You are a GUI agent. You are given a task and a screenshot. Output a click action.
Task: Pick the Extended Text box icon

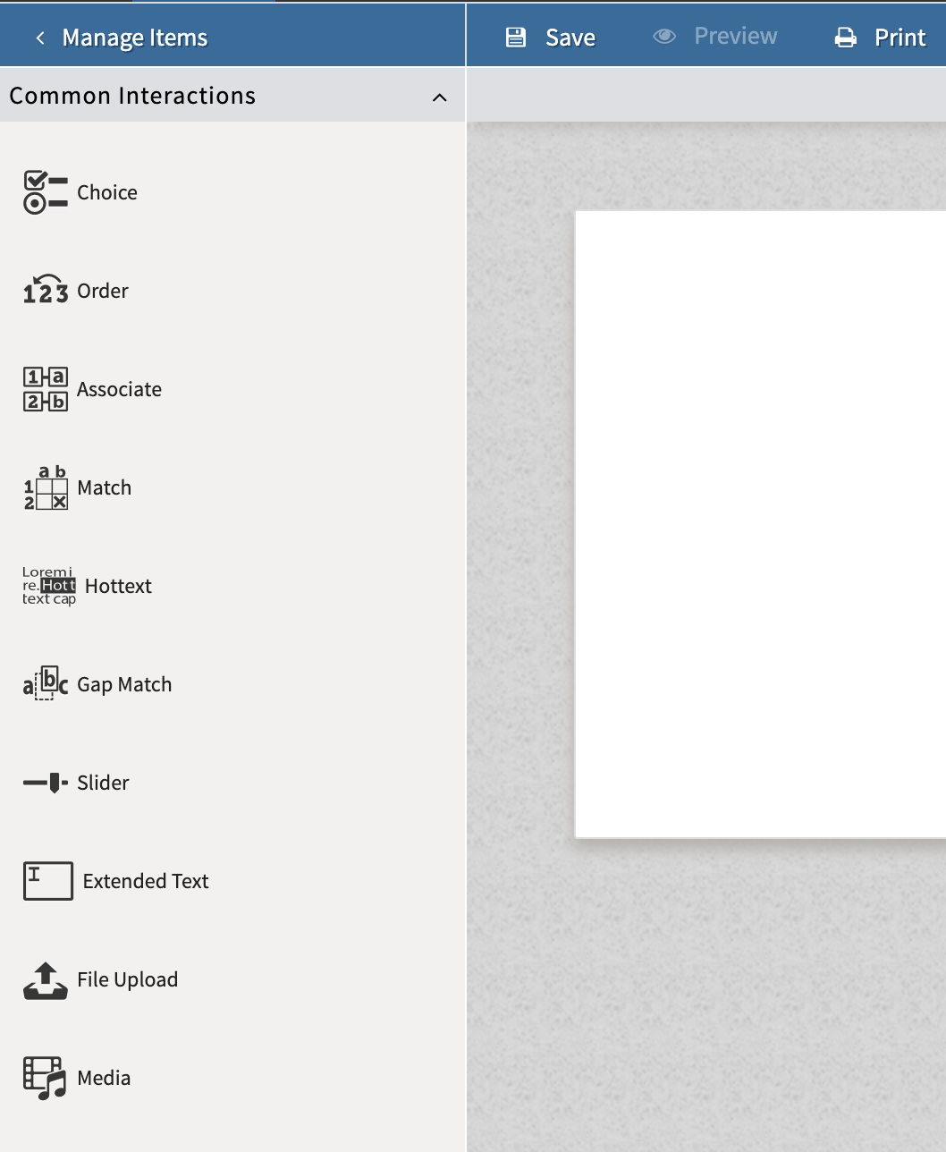(x=47, y=881)
